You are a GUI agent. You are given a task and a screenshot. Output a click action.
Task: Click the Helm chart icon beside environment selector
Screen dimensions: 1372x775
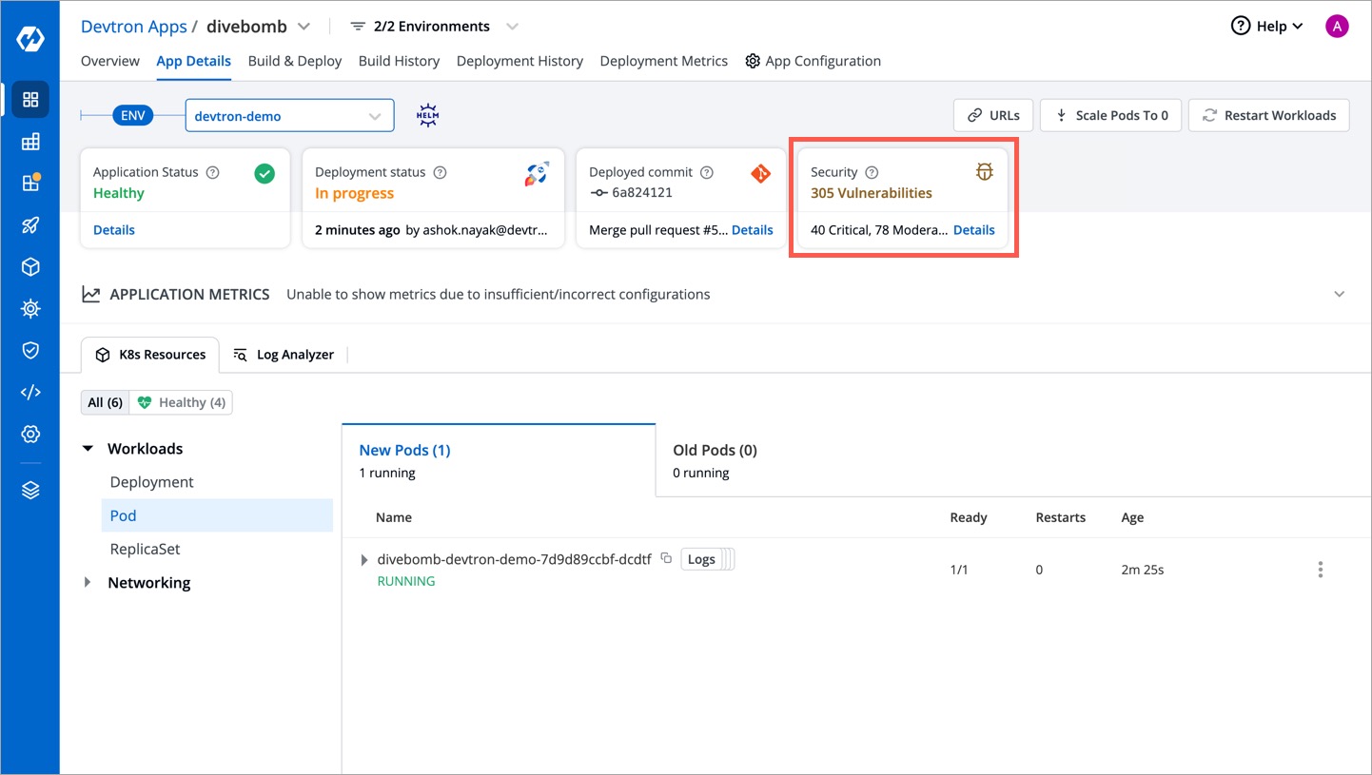click(x=427, y=114)
